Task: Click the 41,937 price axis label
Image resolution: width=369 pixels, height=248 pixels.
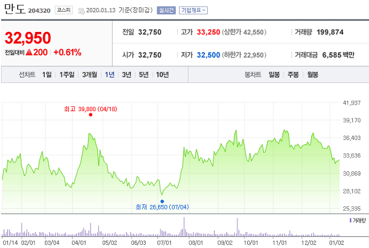Action: tap(352, 103)
